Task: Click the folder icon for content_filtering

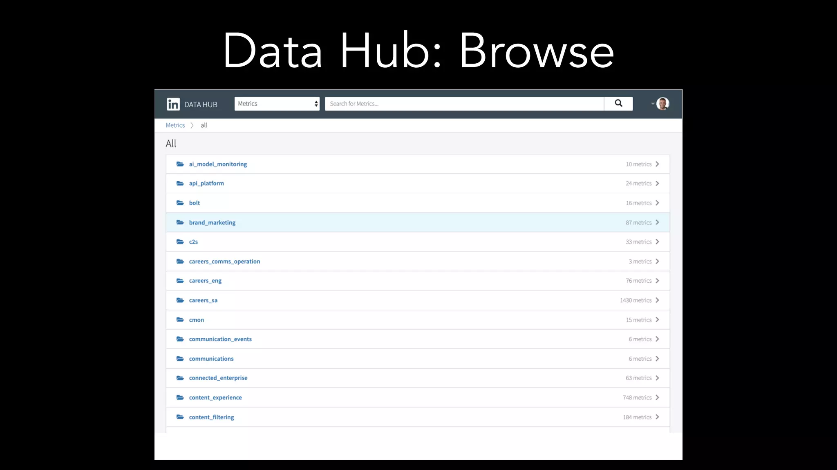Action: pos(180,417)
